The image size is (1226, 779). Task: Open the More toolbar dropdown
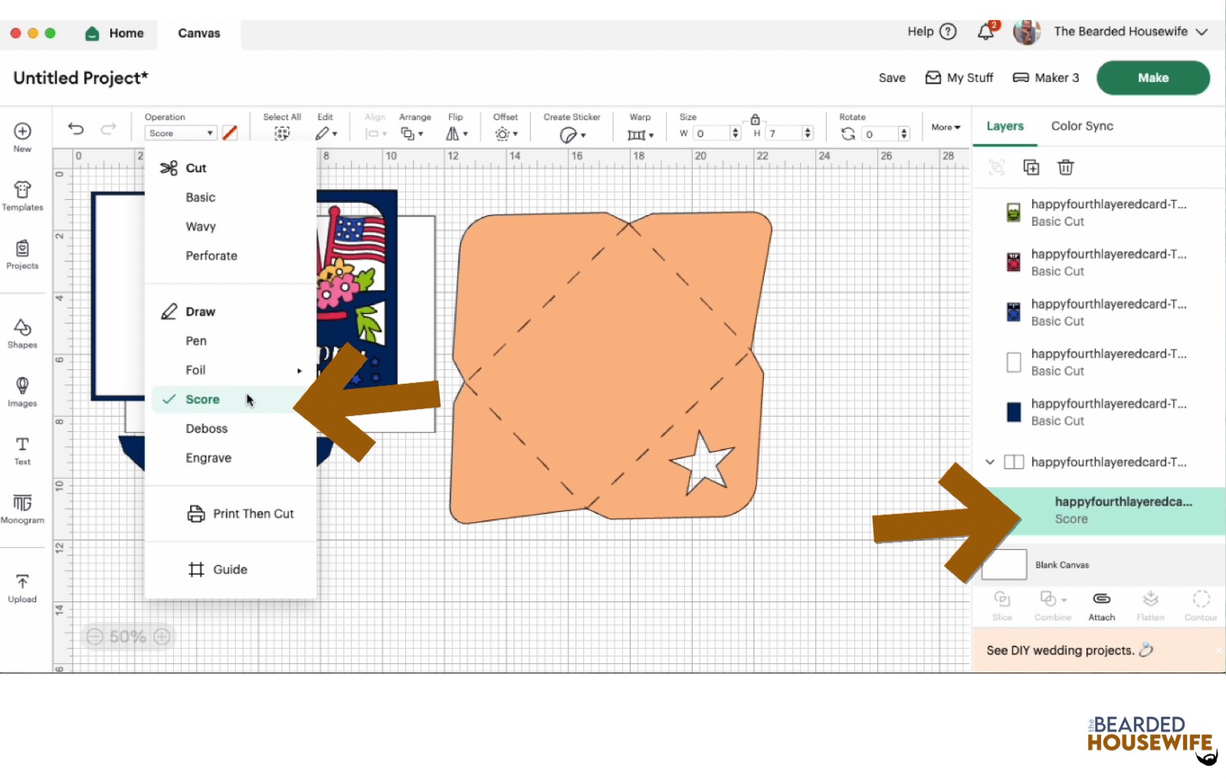(946, 127)
